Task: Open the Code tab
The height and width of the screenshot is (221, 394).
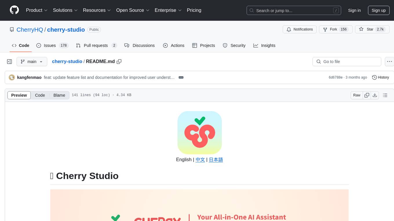Action: tap(21, 45)
